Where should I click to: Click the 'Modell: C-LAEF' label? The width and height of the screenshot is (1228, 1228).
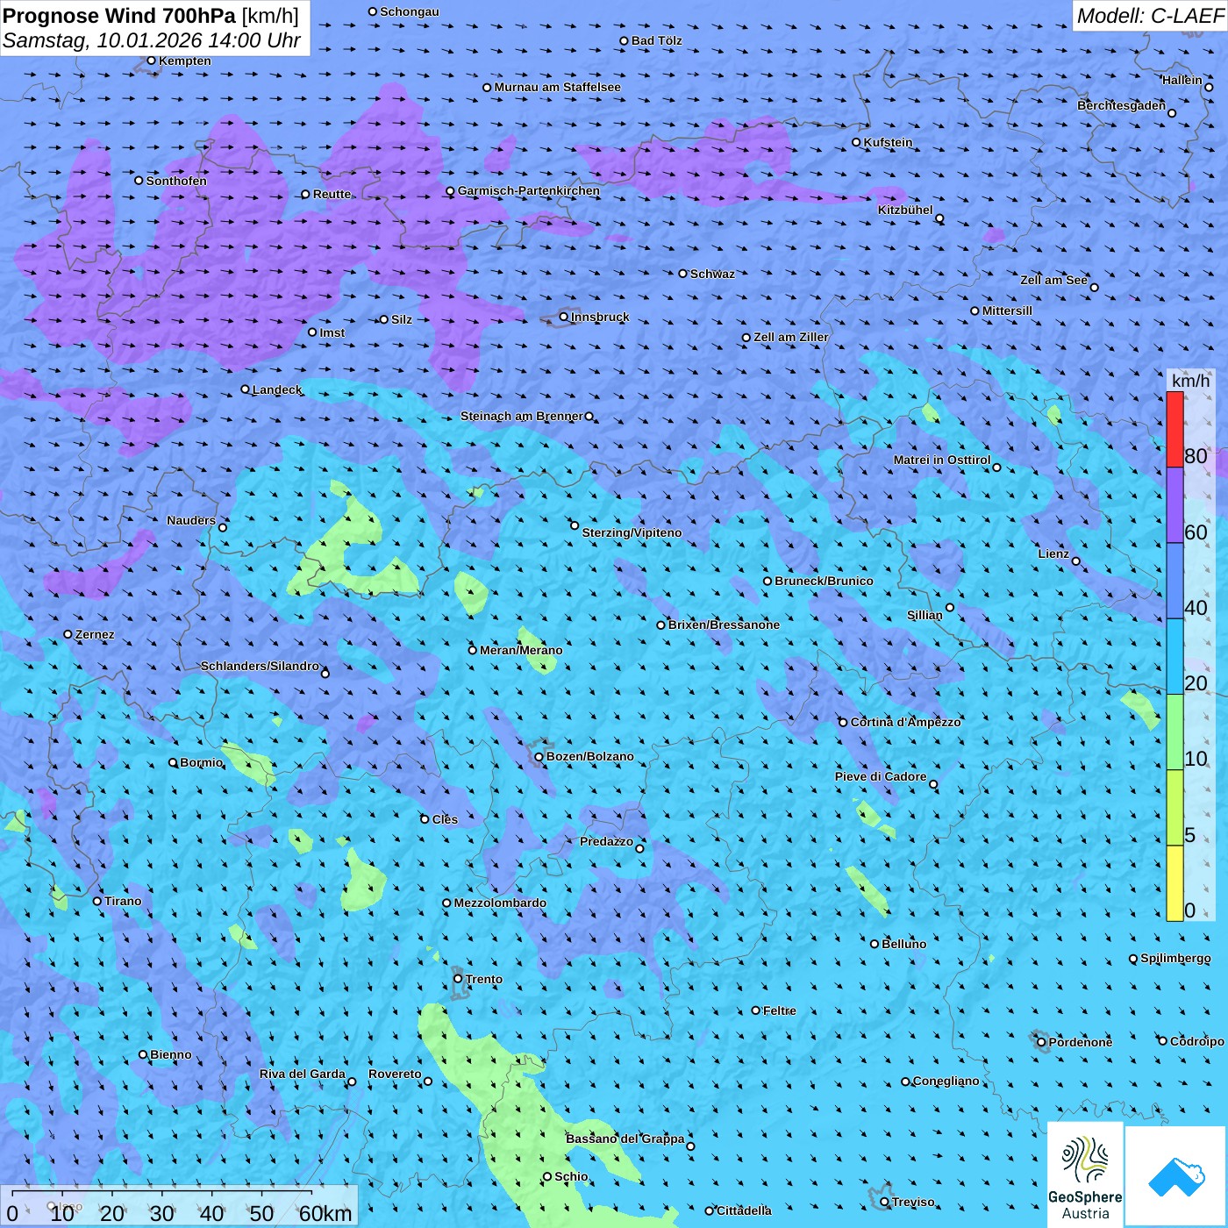1150,16
